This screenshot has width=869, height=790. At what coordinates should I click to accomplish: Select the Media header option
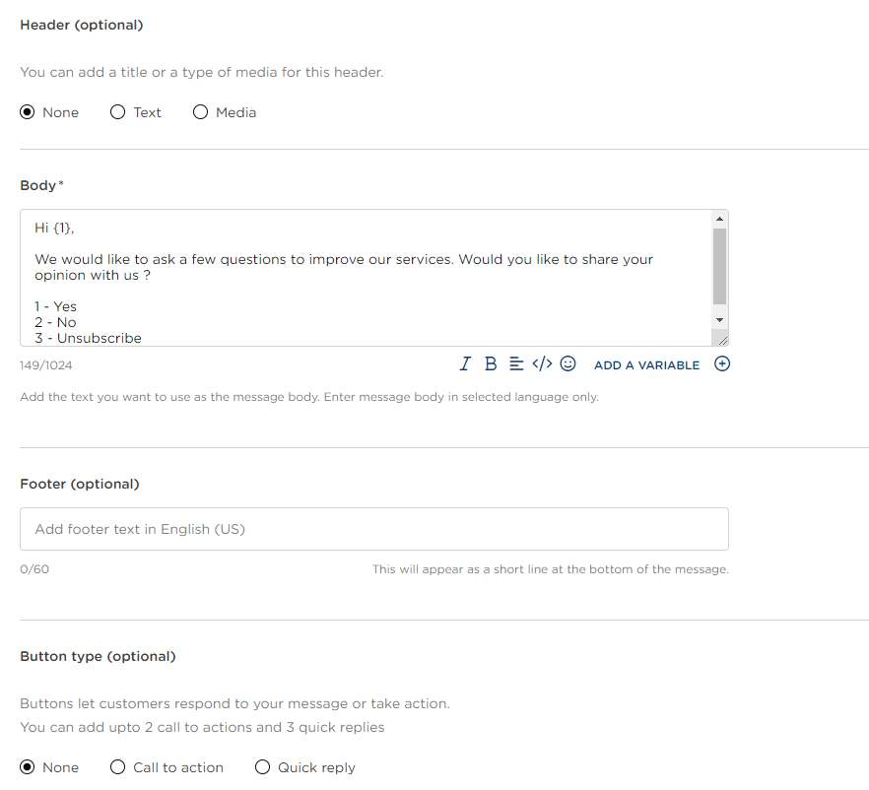click(201, 112)
